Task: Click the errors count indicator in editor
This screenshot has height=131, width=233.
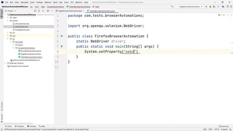Action: point(220,15)
